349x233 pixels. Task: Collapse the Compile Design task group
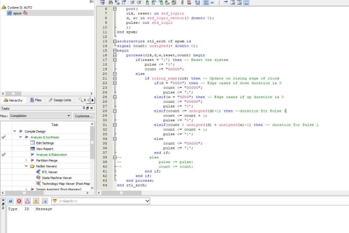point(15,131)
